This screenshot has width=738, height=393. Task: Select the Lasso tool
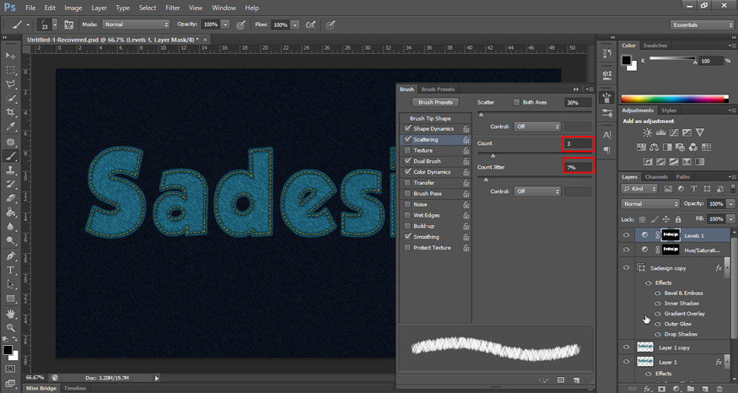(10, 83)
